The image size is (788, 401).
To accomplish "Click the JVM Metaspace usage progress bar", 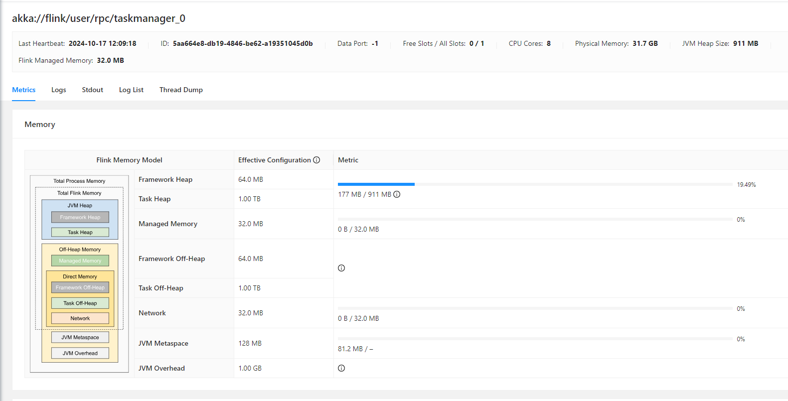I will (x=535, y=339).
